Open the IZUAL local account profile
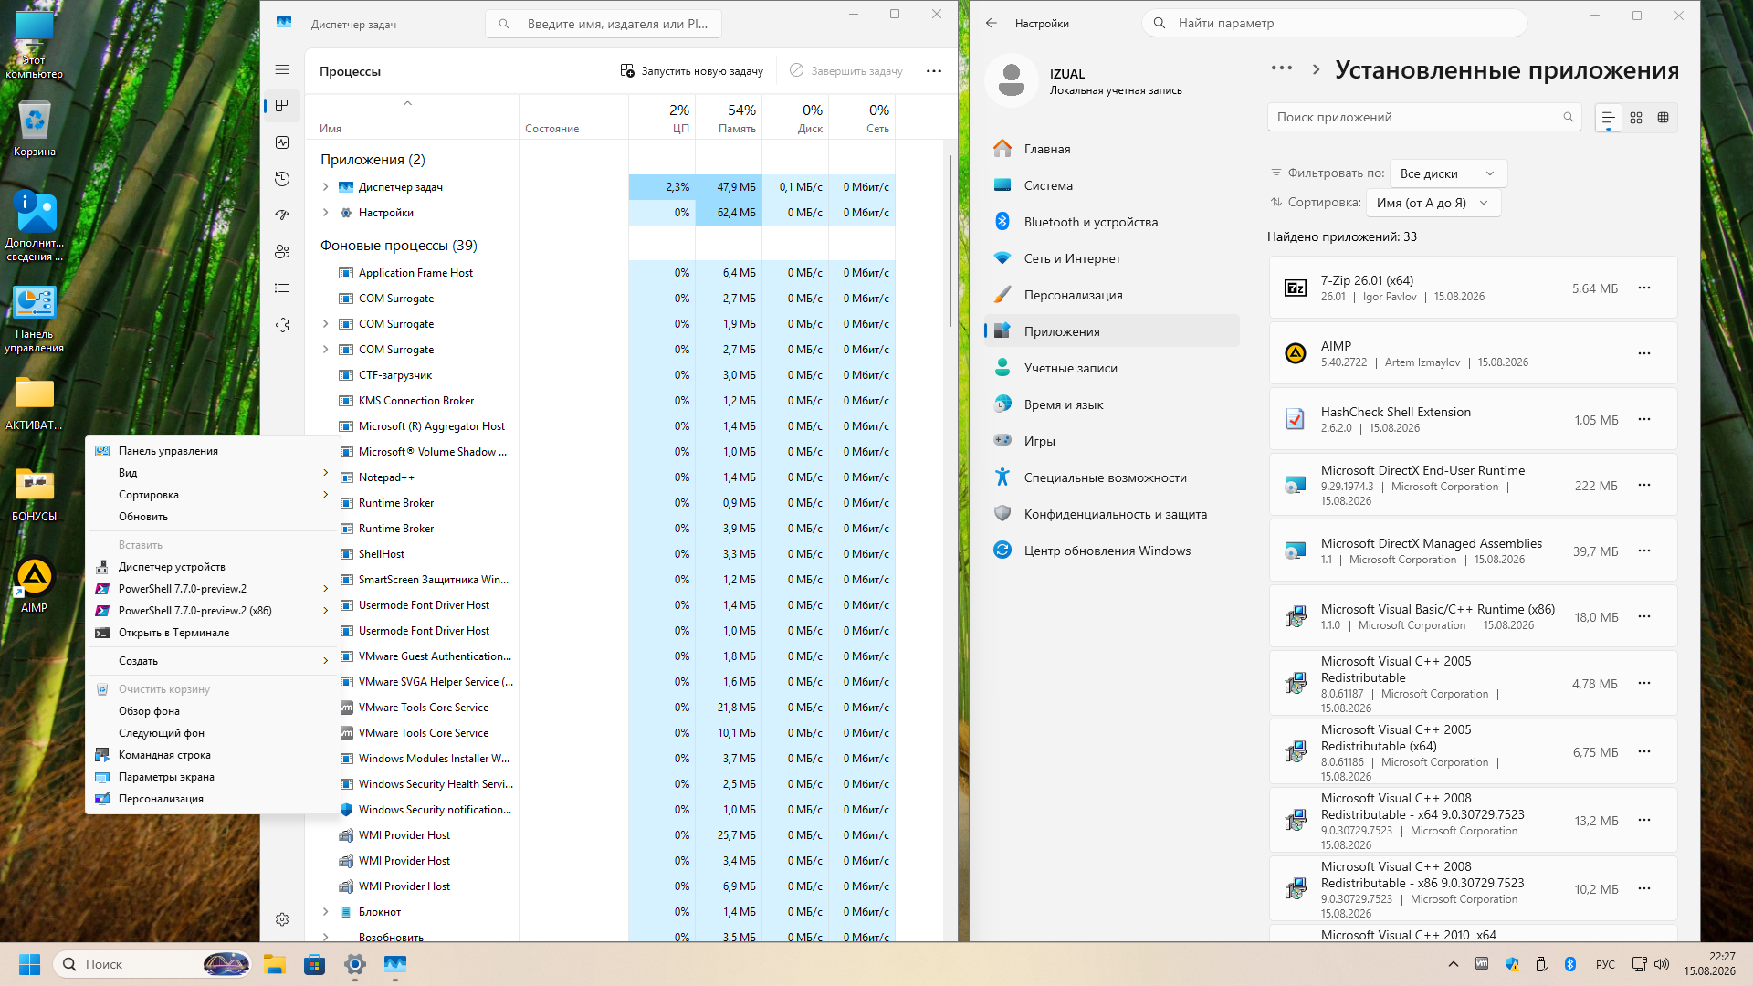Image resolution: width=1753 pixels, height=986 pixels. [1086, 80]
